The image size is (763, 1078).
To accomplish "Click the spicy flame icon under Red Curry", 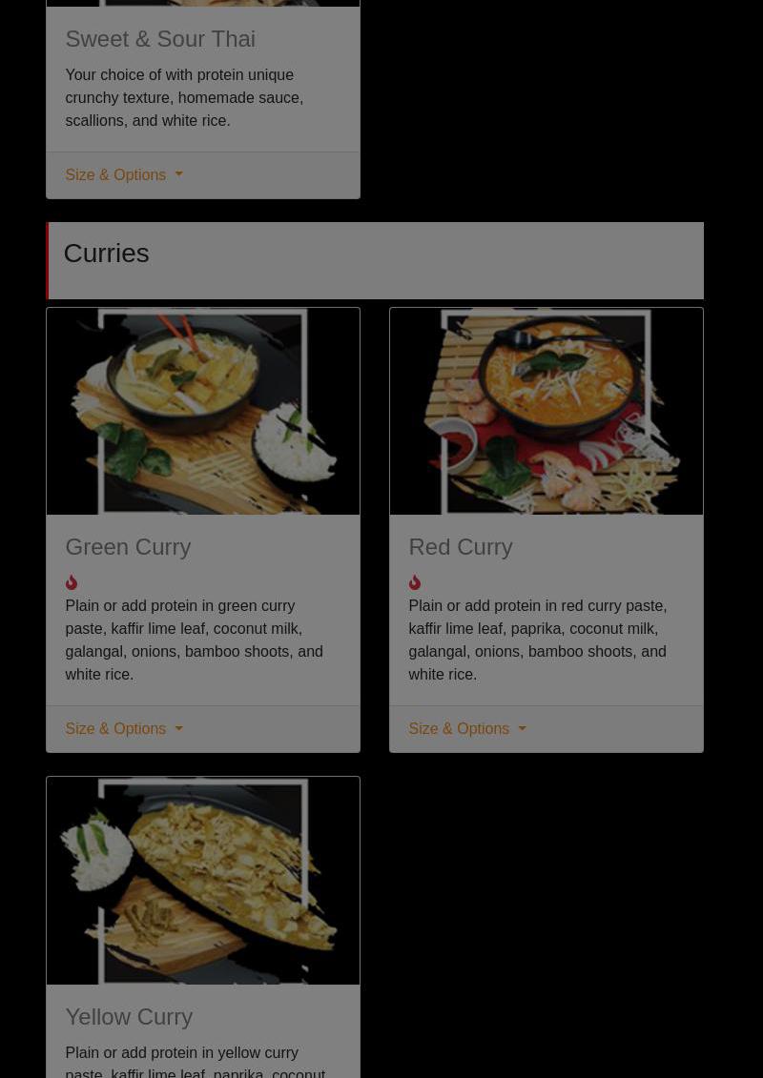I will (x=415, y=582).
